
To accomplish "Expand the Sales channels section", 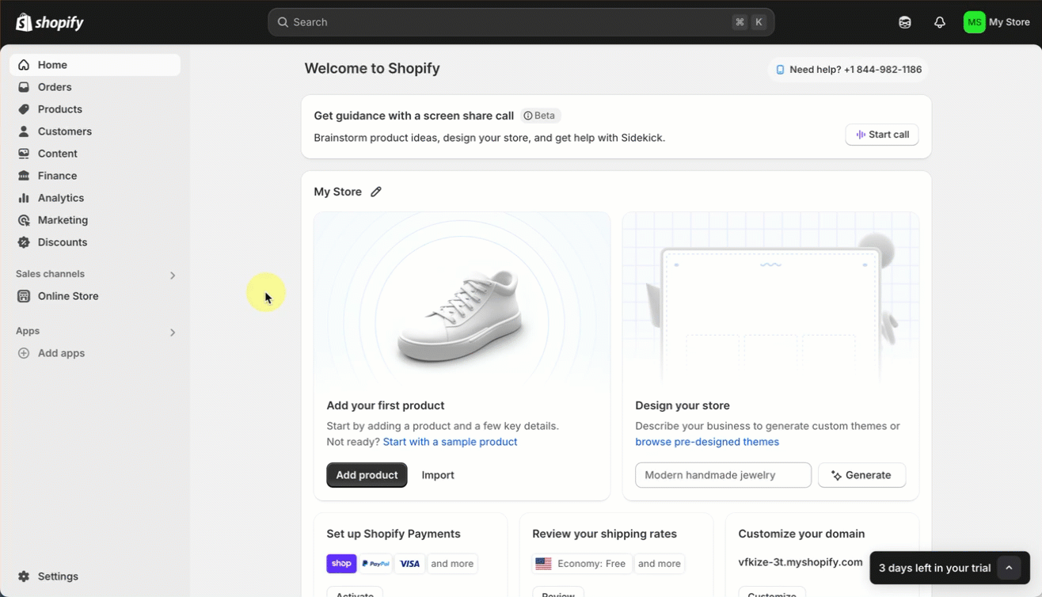I will tap(173, 275).
